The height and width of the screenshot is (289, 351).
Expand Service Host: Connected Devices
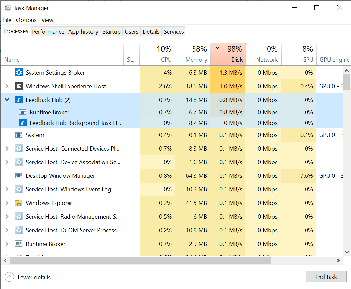point(7,148)
